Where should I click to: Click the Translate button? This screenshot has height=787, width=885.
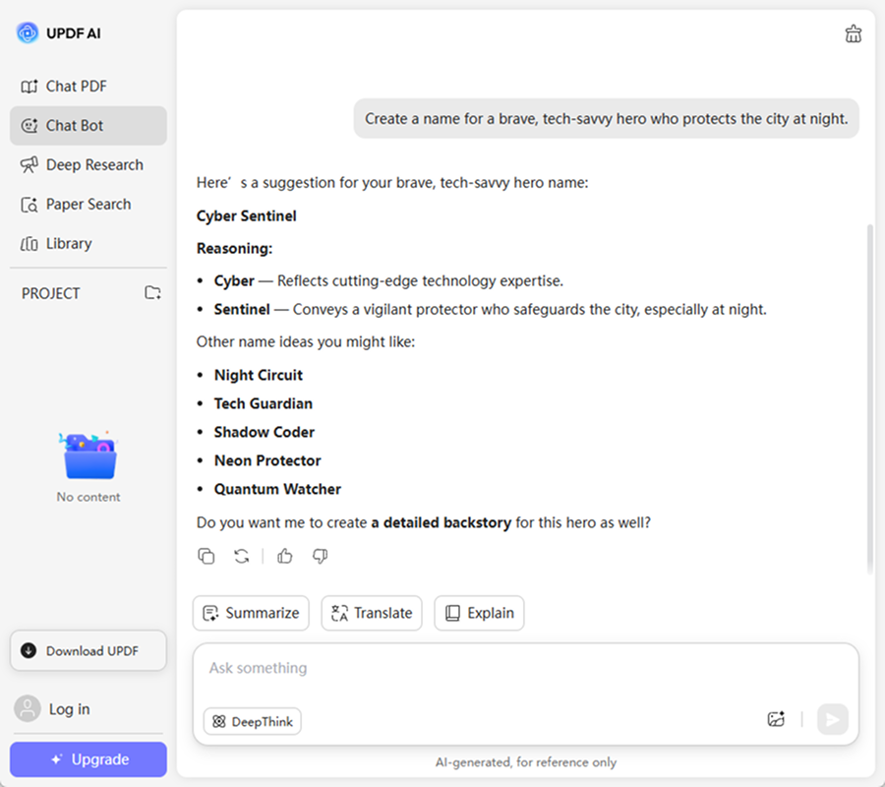pyautogui.click(x=372, y=613)
